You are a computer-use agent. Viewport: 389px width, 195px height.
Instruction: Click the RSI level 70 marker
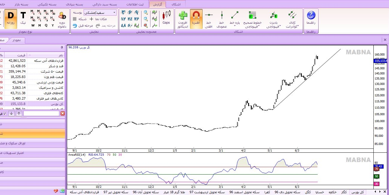376,169
